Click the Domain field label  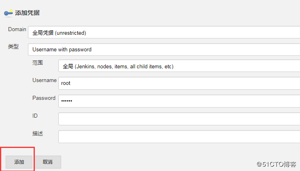17,30
